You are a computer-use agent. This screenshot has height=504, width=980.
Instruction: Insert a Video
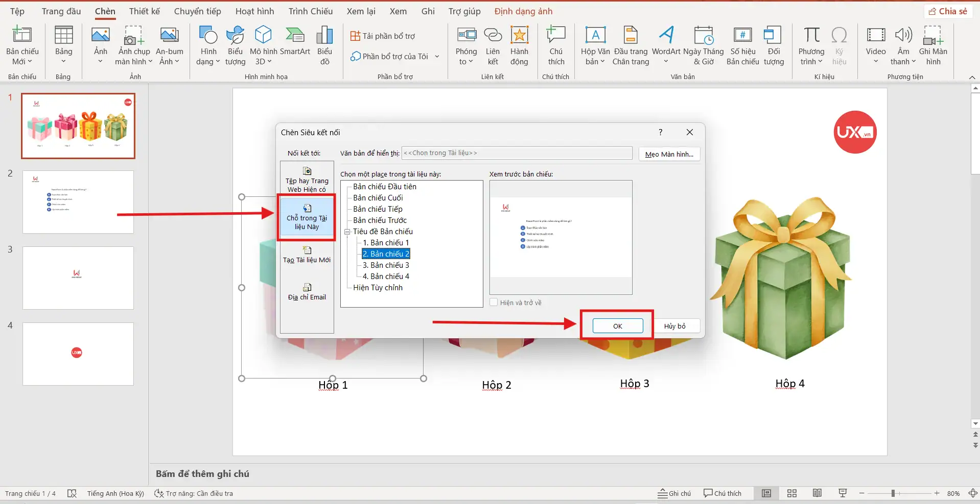coord(875,45)
